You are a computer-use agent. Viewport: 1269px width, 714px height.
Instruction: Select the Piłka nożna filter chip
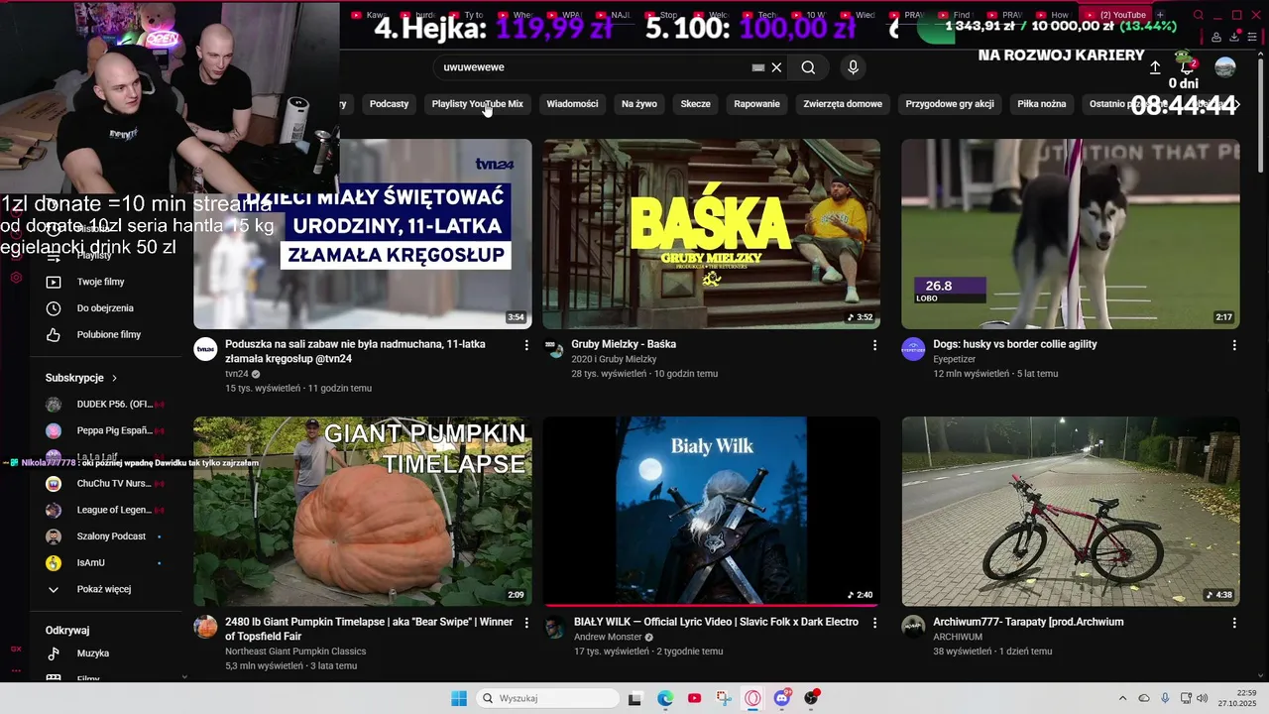[x=1041, y=104]
